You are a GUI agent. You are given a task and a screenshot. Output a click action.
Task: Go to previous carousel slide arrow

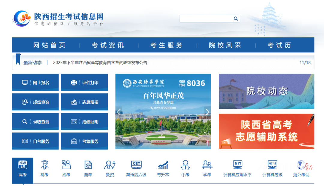119,112
